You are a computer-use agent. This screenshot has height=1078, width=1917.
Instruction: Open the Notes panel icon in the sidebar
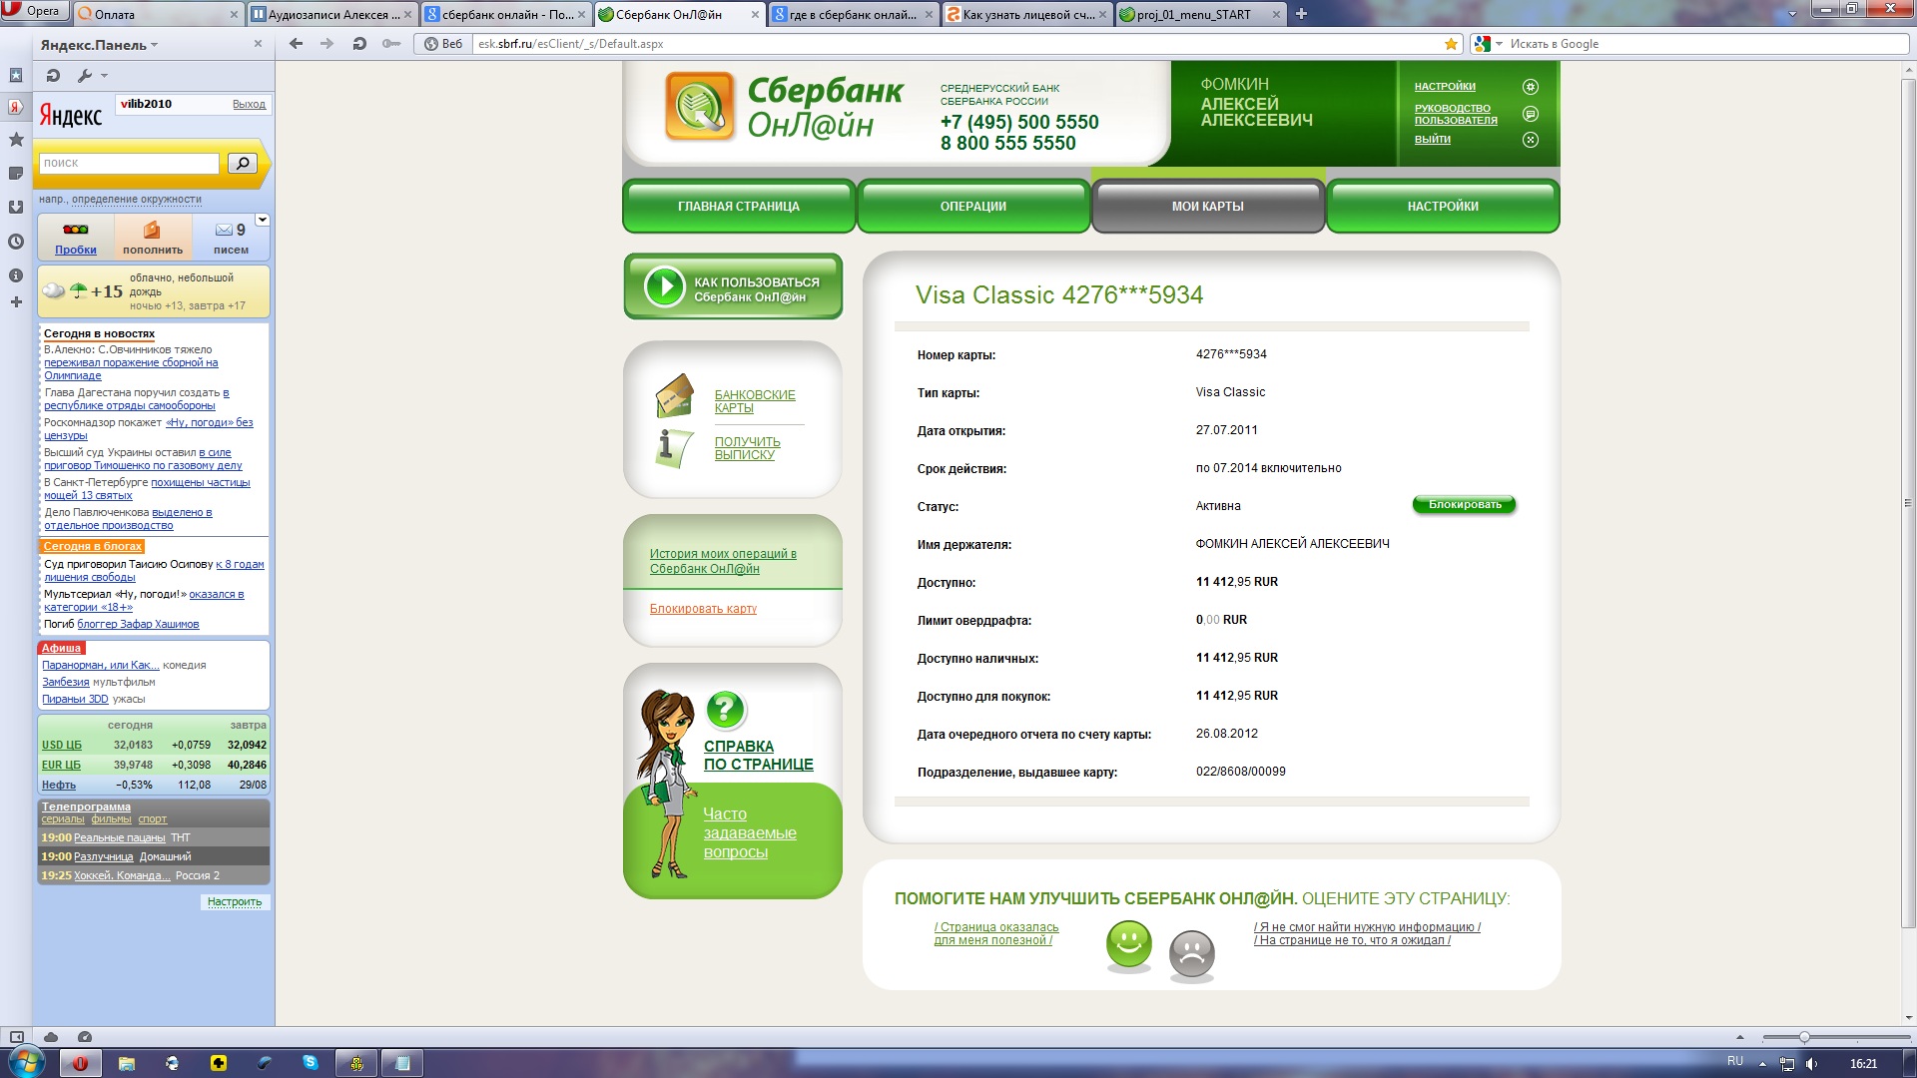16,174
